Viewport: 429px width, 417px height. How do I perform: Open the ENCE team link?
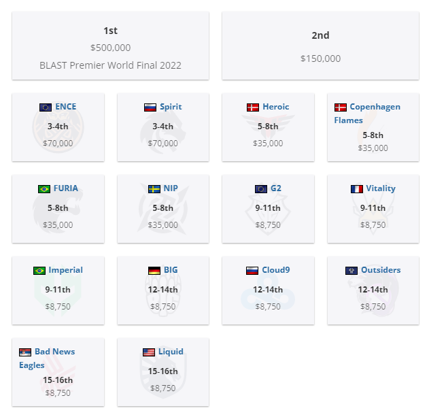[66, 107]
